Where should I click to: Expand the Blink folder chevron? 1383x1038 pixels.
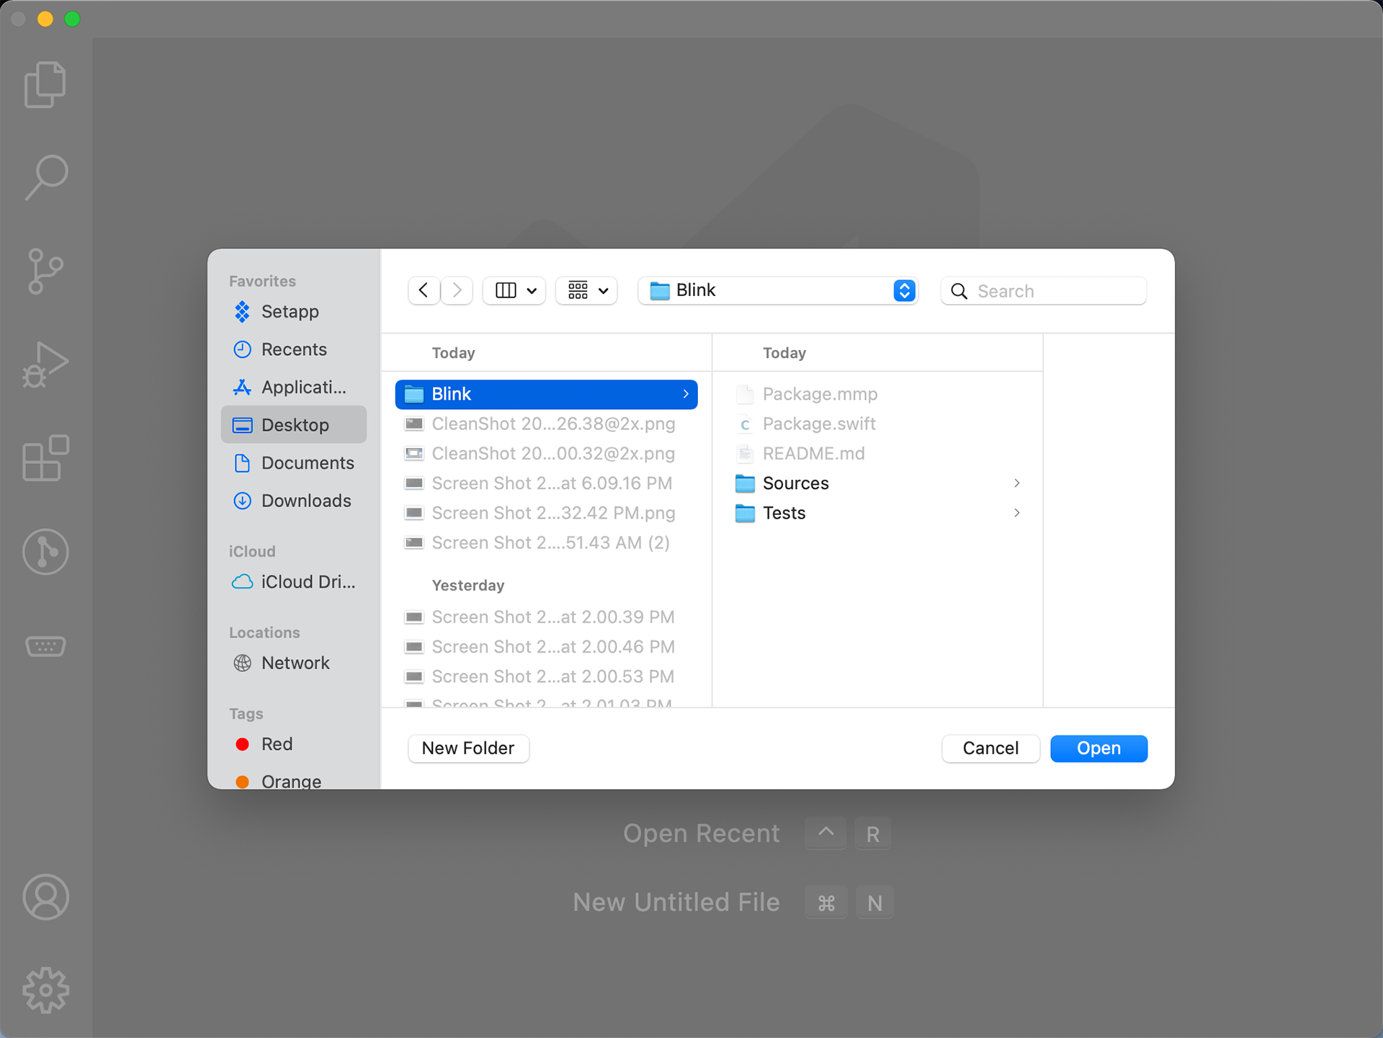coord(686,394)
